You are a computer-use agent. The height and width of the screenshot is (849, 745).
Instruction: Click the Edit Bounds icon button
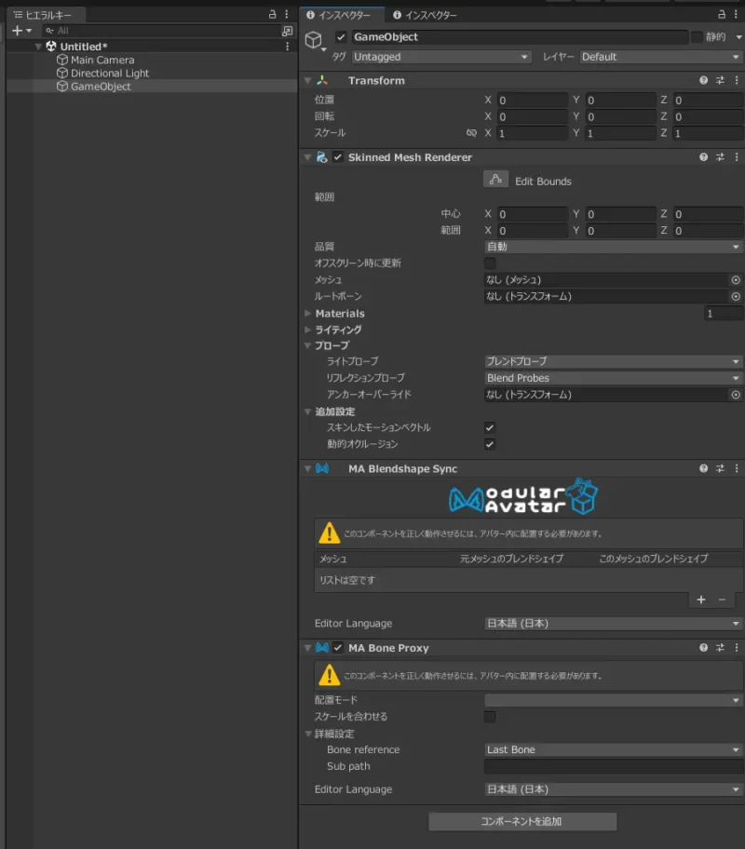click(x=495, y=180)
